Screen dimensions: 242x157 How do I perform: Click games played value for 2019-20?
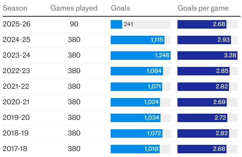[x=74, y=118]
